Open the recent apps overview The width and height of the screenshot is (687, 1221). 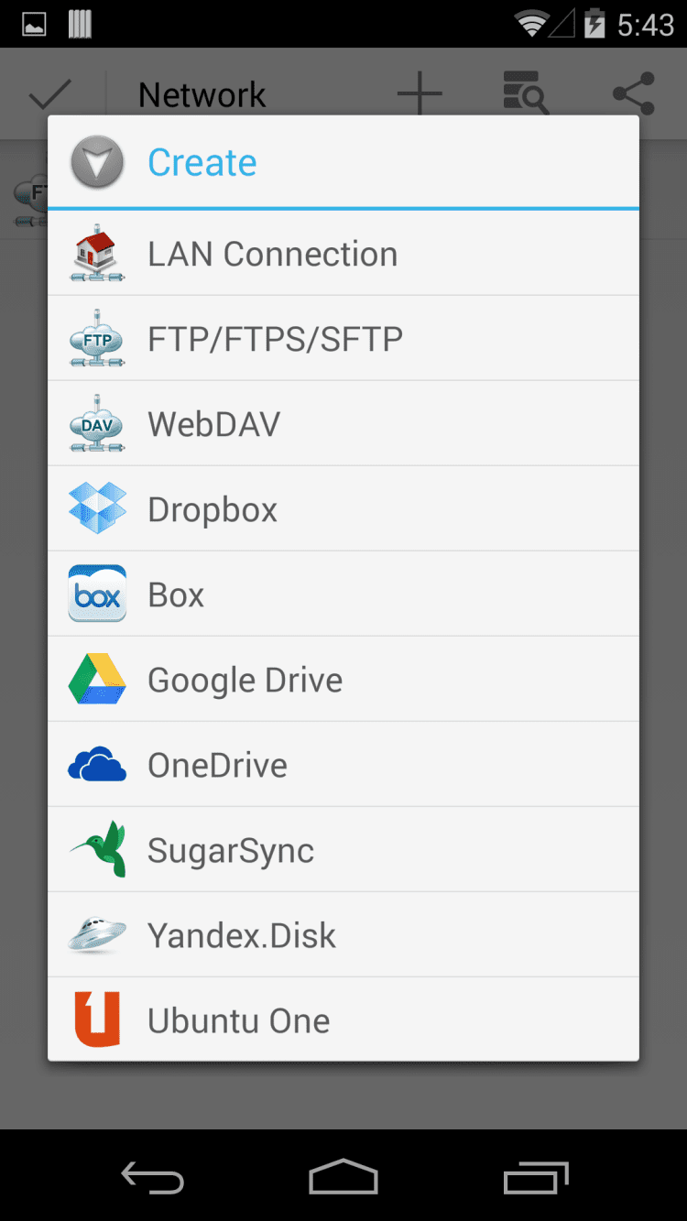[x=536, y=1176]
